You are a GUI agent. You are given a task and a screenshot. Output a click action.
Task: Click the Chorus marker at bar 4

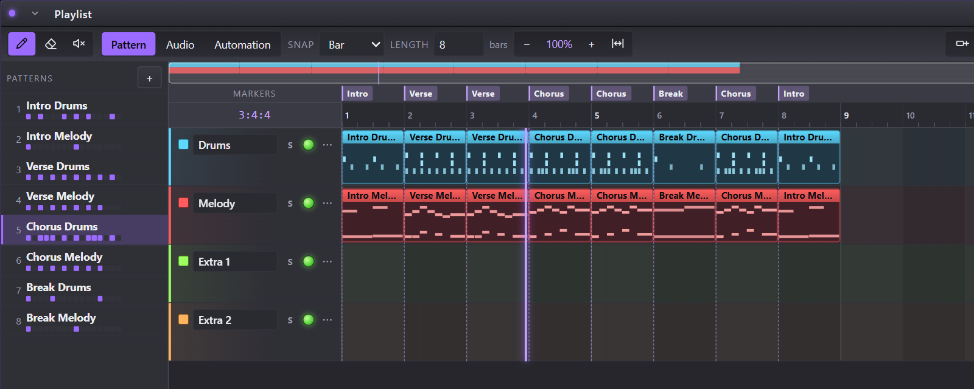tap(548, 94)
